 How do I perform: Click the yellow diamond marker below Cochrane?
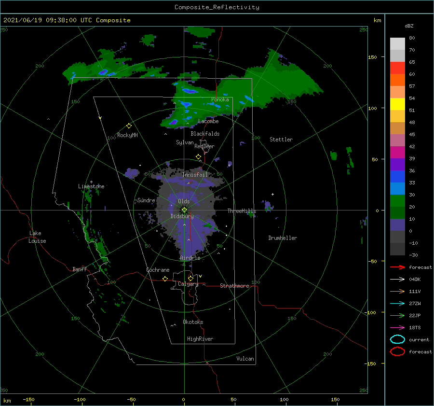[x=165, y=279]
